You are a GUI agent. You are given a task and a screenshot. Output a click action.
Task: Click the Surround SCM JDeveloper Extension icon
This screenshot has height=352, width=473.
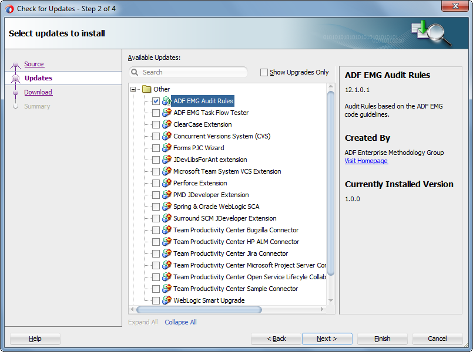pos(166,218)
